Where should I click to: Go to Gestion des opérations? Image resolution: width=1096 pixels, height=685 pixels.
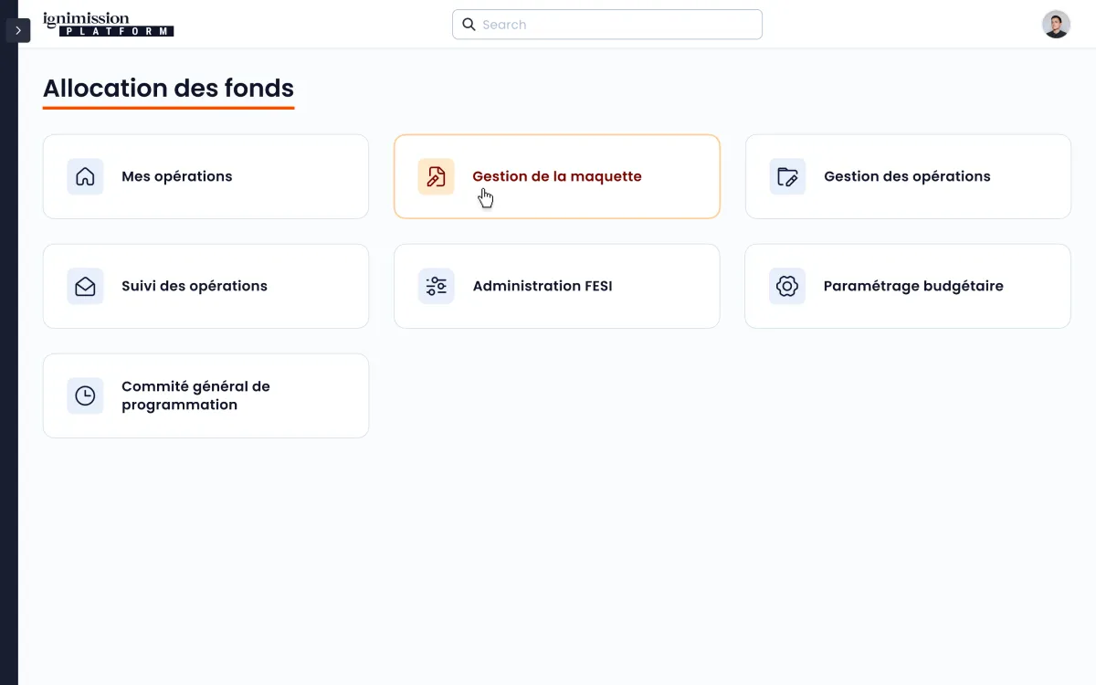(x=907, y=176)
